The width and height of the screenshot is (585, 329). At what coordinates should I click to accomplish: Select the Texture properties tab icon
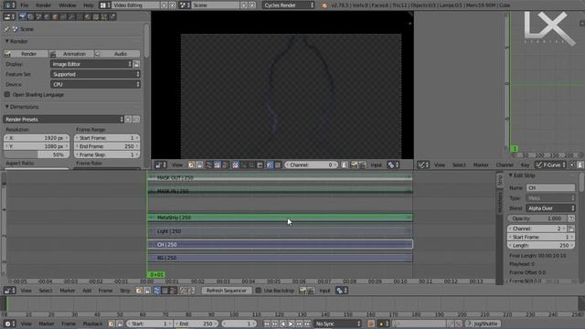click(96, 16)
